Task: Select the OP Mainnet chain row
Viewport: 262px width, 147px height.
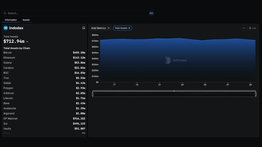Action: [44, 119]
